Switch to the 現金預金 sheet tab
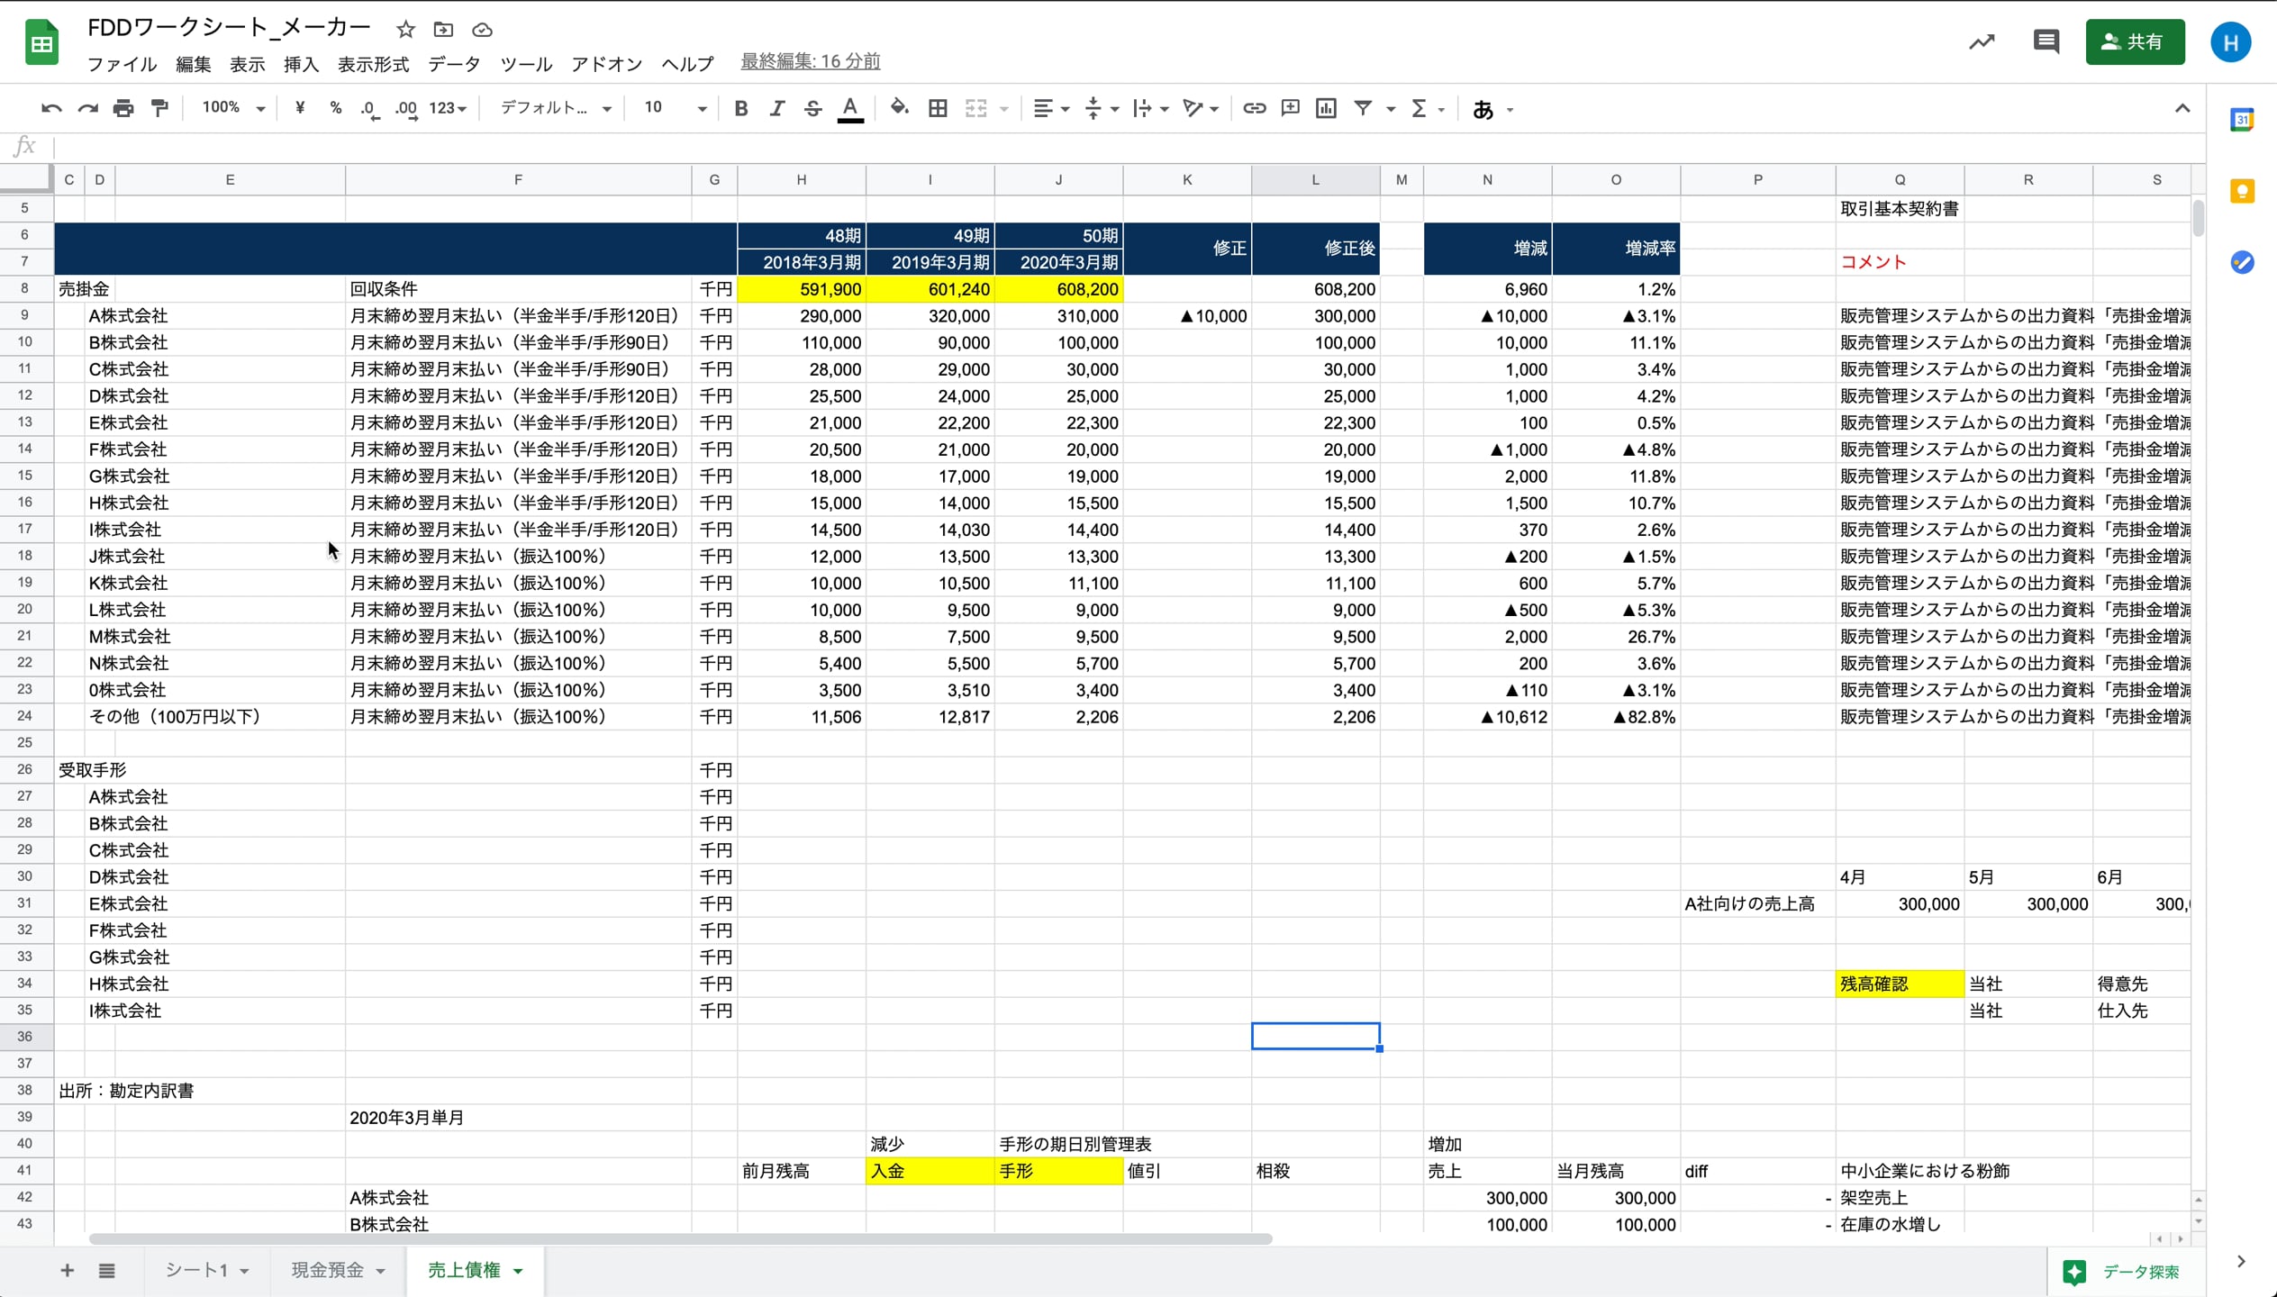Screen dimensions: 2277x1297 (328, 1270)
